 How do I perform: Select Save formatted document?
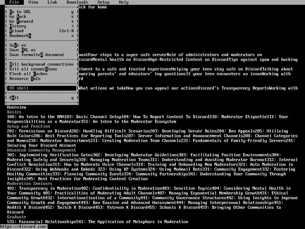(x=41, y=55)
